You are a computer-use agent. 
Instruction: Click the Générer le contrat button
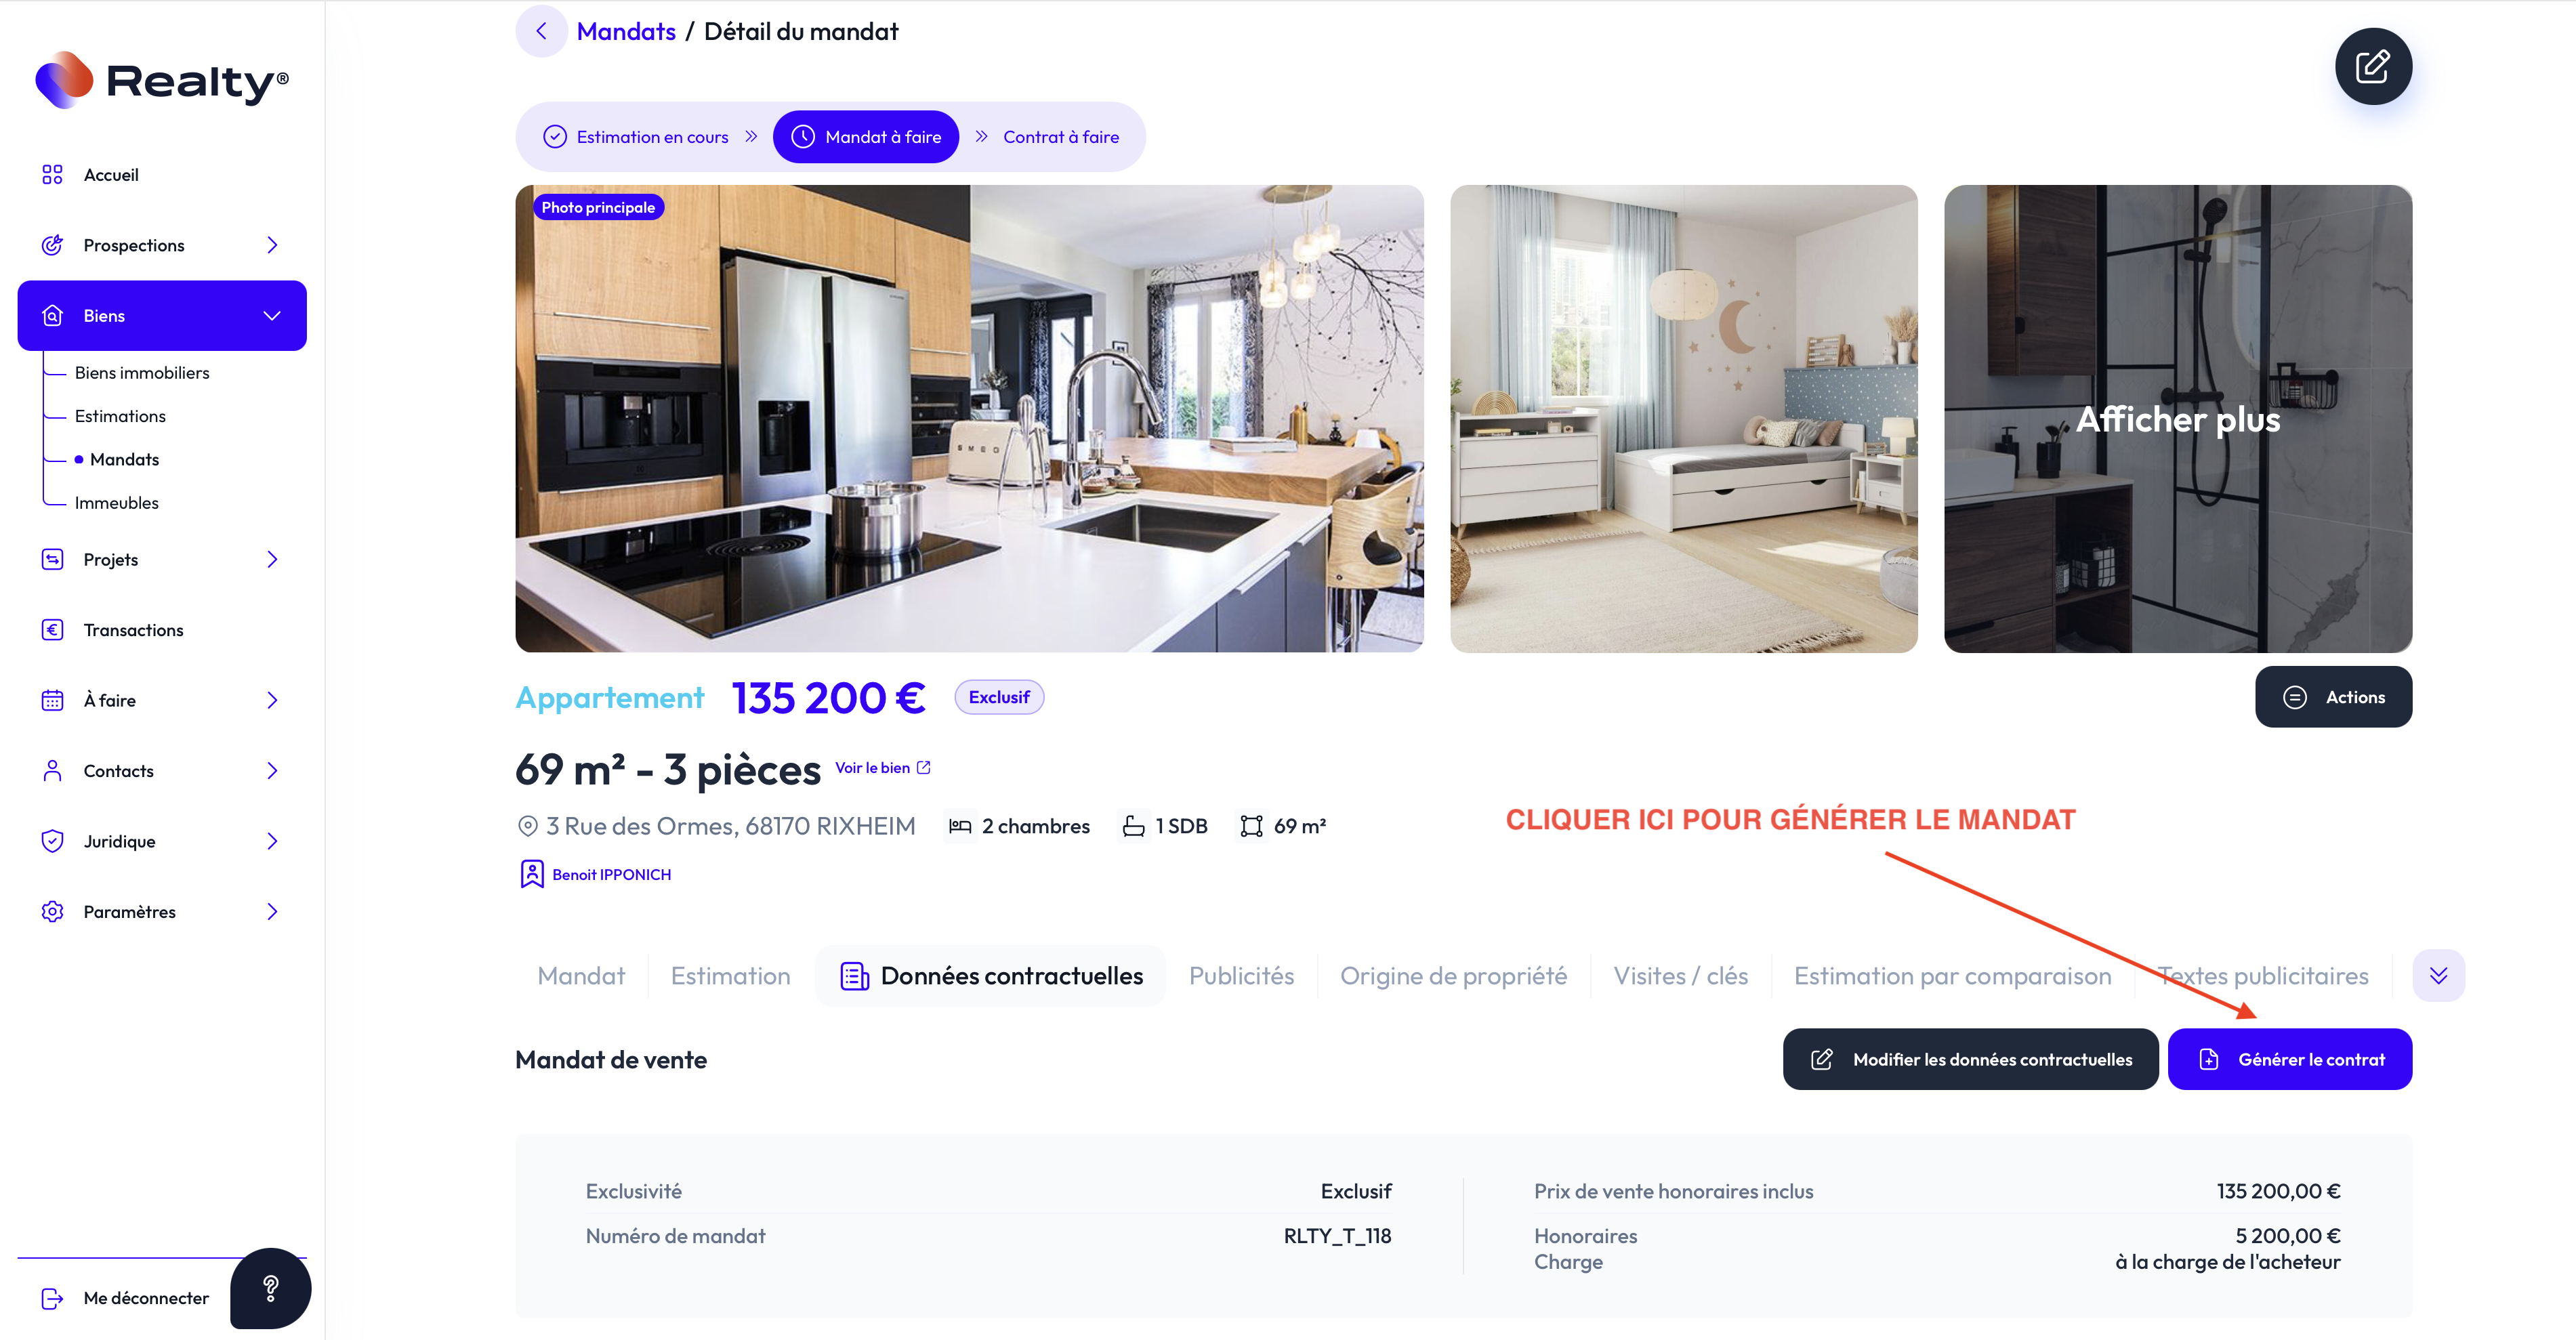(x=2289, y=1059)
